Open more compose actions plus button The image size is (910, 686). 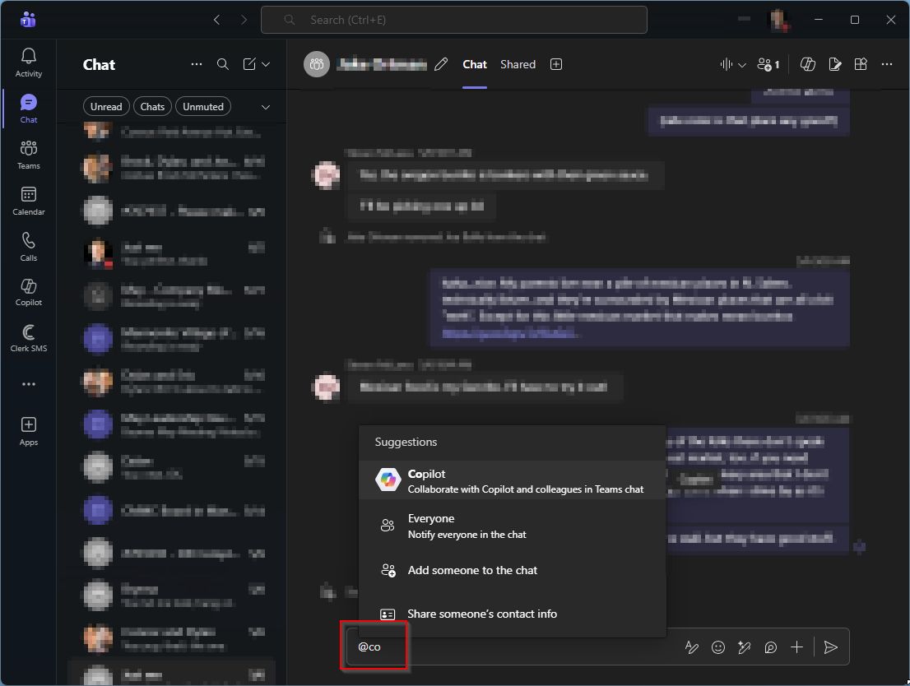pos(796,647)
